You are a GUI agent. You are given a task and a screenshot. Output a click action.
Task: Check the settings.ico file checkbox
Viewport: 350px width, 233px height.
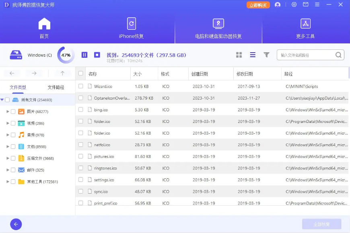click(x=80, y=180)
